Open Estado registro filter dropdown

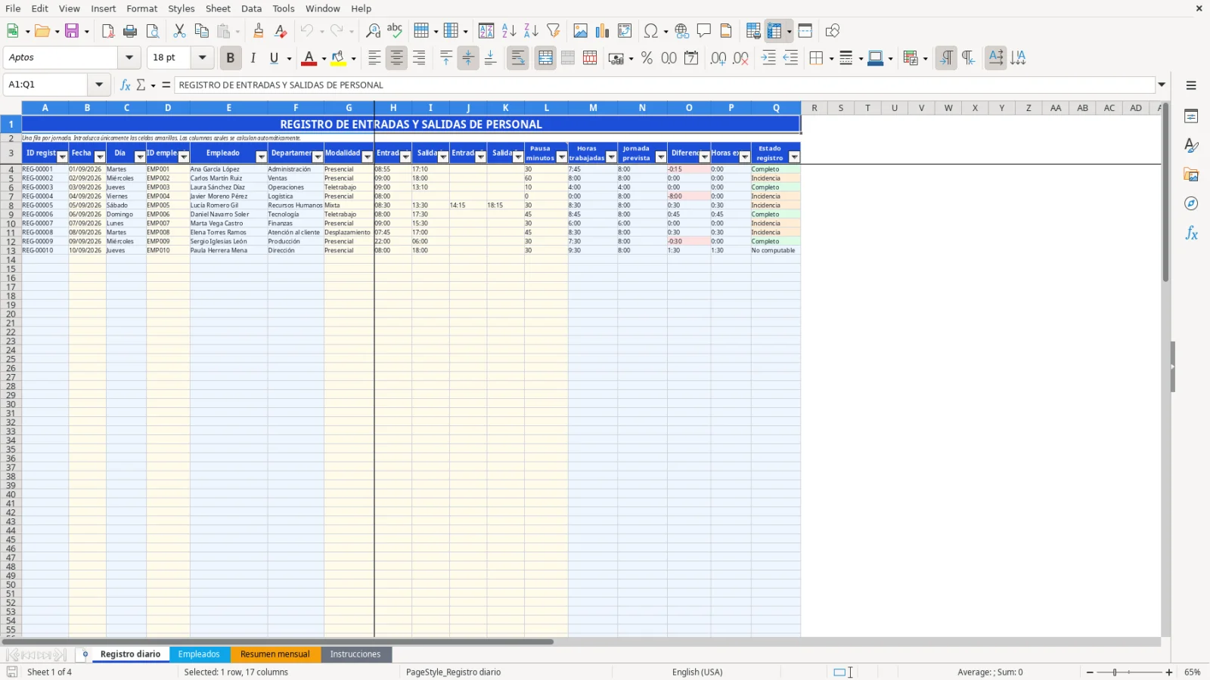coord(794,156)
